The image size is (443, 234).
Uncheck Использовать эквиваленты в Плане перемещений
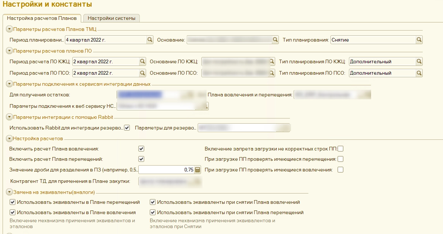pyautogui.click(x=13, y=202)
